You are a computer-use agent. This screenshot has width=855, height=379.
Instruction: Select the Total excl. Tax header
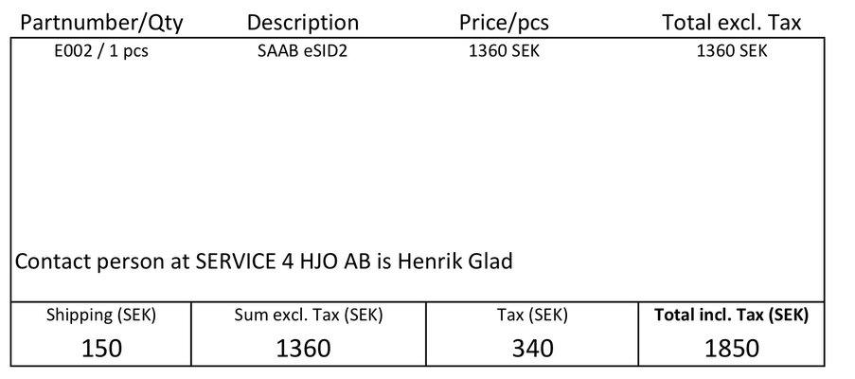point(732,23)
